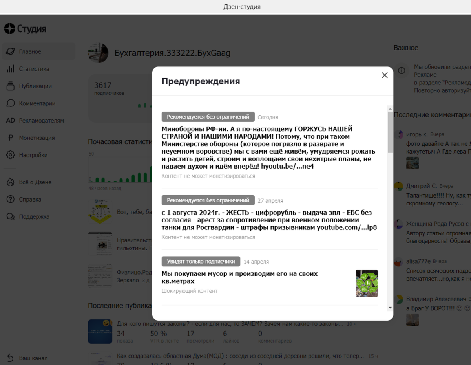Click thumbnail of 'Для кого пишутся законы?' post
Image resolution: width=471 pixels, height=365 pixels.
click(100, 331)
